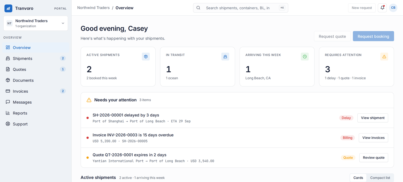Click "Yantian International Port → Port of Long Beach" route
403x182 pixels.
(x=139, y=161)
